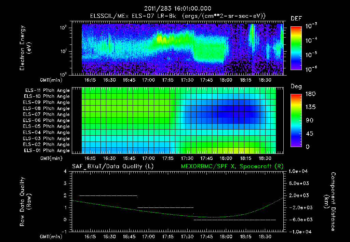Screen dimensions: 350x242
Task: Select the ELS-02 Pitch Angle row label
Action: 46,145
